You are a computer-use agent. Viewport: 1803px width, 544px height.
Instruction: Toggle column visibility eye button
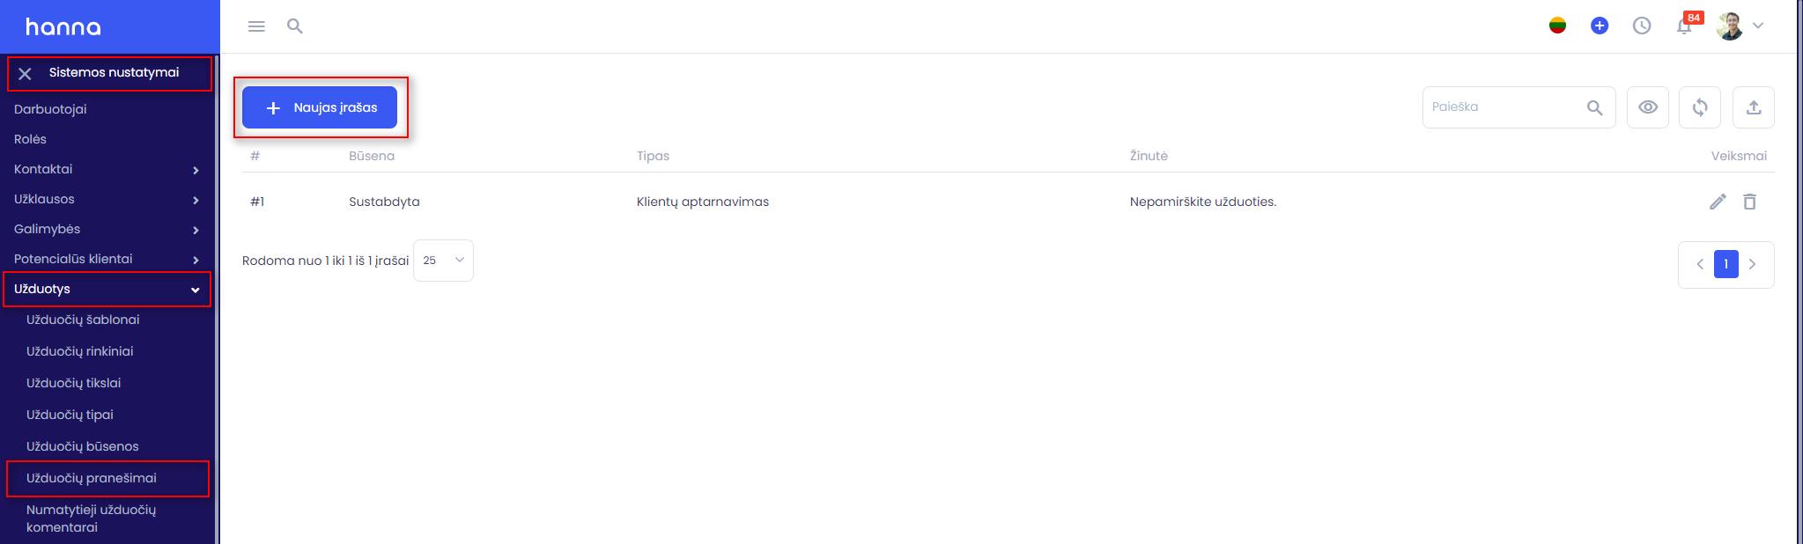click(x=1648, y=107)
